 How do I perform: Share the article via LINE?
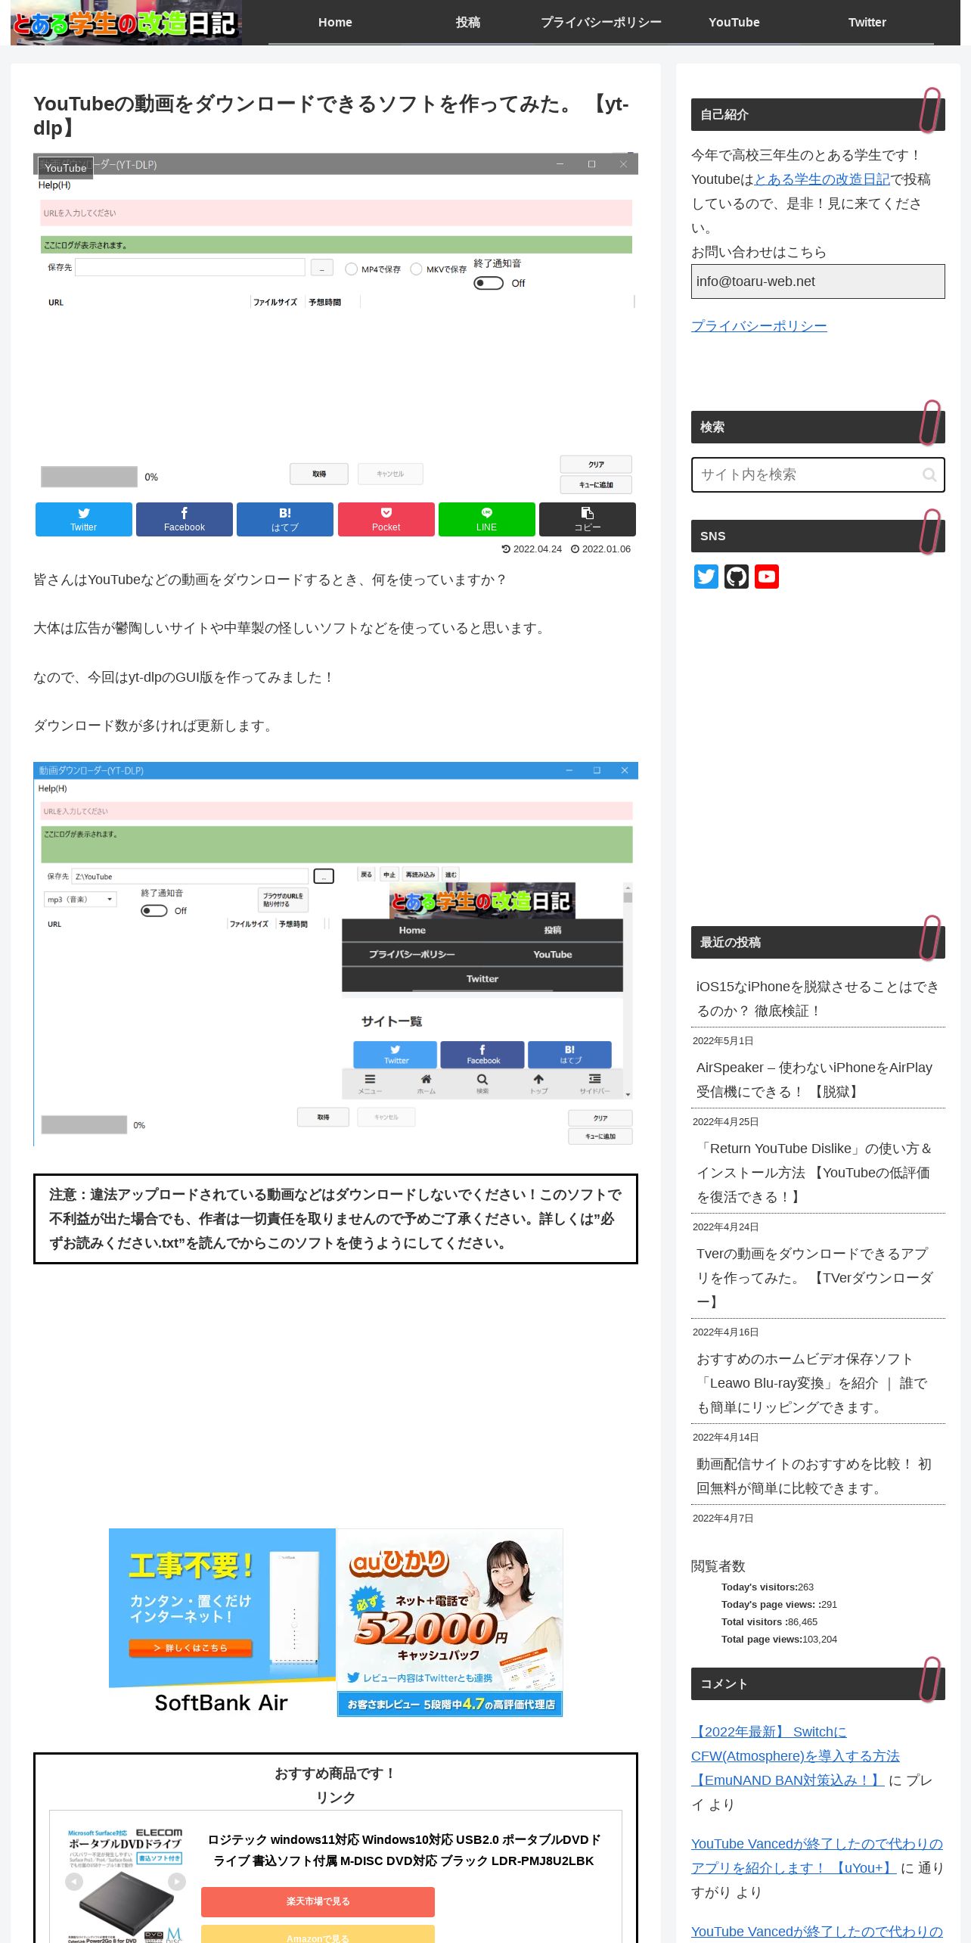click(x=486, y=519)
